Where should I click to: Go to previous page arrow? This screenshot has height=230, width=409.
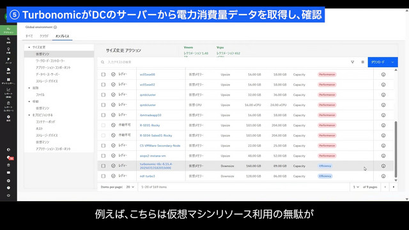pyautogui.click(x=385, y=187)
